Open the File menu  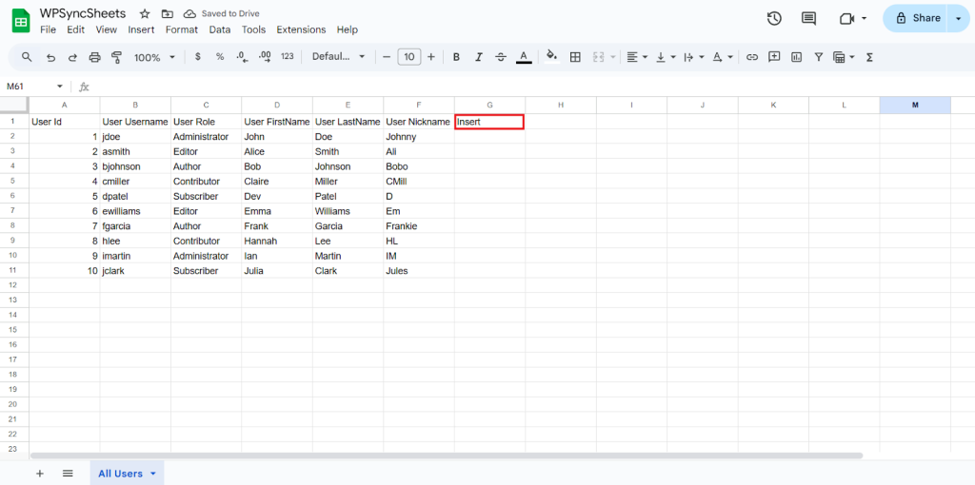point(48,29)
